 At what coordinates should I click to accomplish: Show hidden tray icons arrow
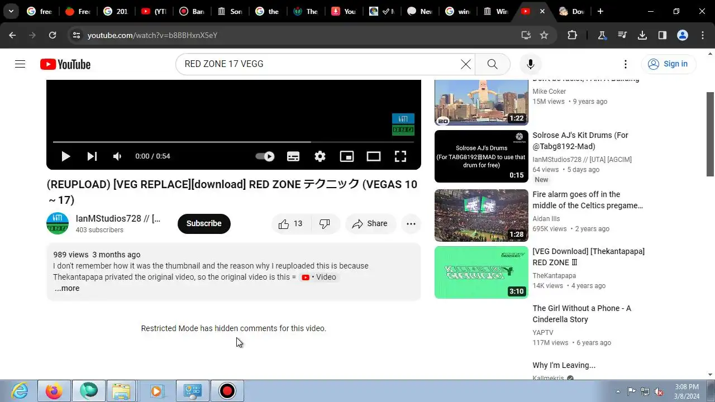tap(618, 391)
